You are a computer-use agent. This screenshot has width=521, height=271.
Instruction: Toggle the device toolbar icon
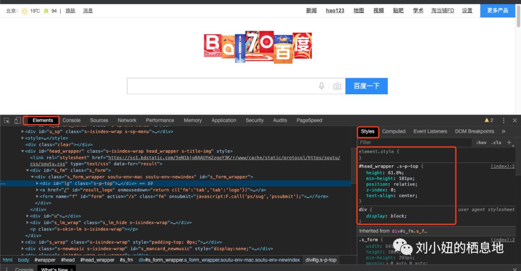[17, 120]
